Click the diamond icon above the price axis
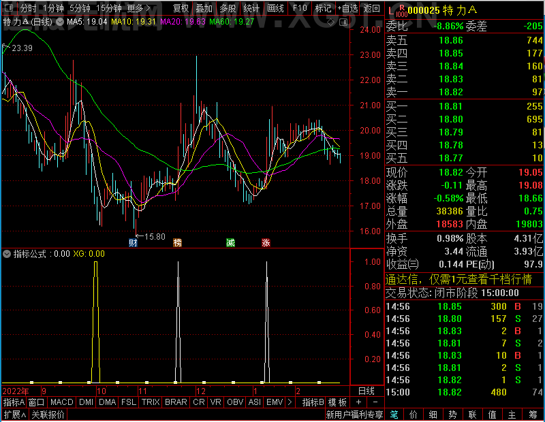This screenshot has height=422, width=545. (331, 22)
